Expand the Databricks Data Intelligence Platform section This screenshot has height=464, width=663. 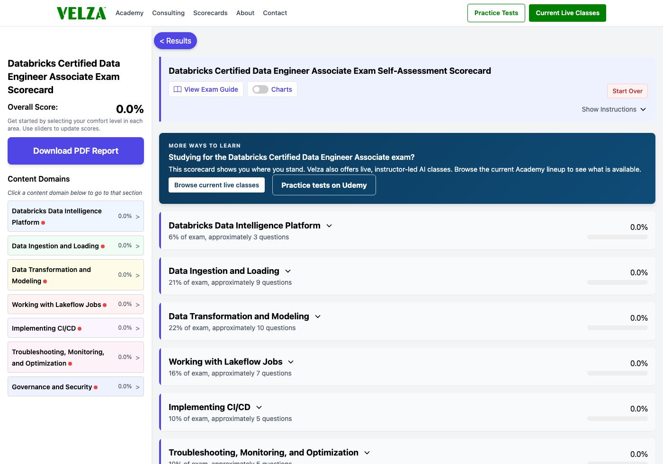coord(329,226)
